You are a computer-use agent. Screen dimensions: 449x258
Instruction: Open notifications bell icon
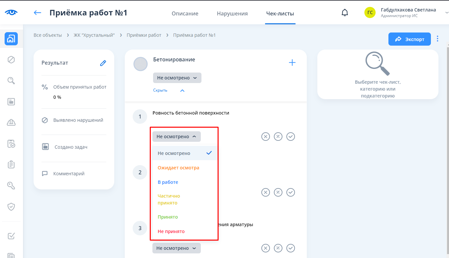pyautogui.click(x=345, y=13)
